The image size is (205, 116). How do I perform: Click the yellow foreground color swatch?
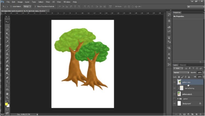[x=6, y=104]
